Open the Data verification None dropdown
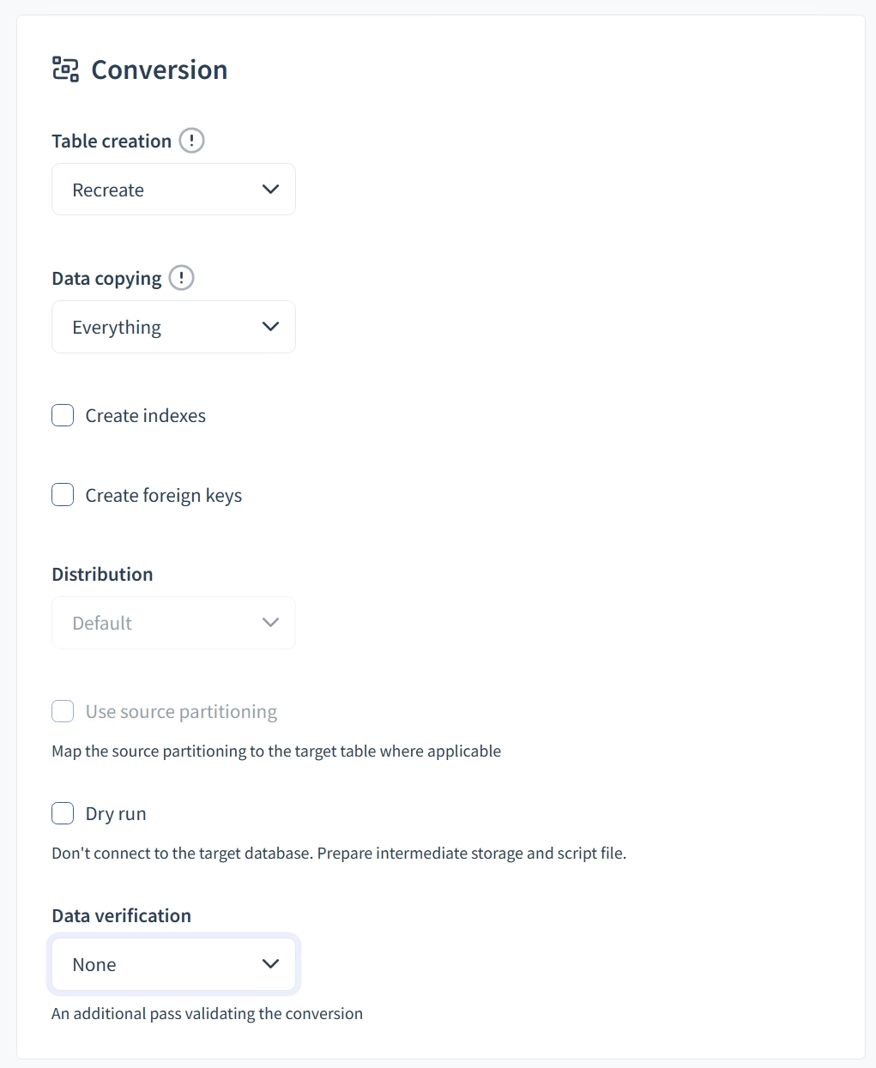Image resolution: width=876 pixels, height=1068 pixels. coord(173,964)
